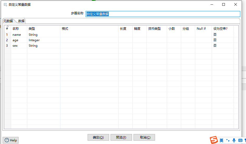Open the type cell showing Integer
The height and width of the screenshot is (144, 246).
(x=43, y=40)
